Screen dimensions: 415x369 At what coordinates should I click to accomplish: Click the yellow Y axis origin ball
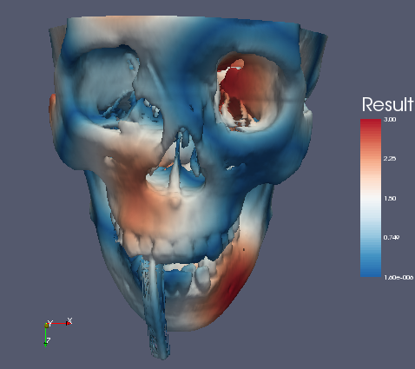coord(47,326)
